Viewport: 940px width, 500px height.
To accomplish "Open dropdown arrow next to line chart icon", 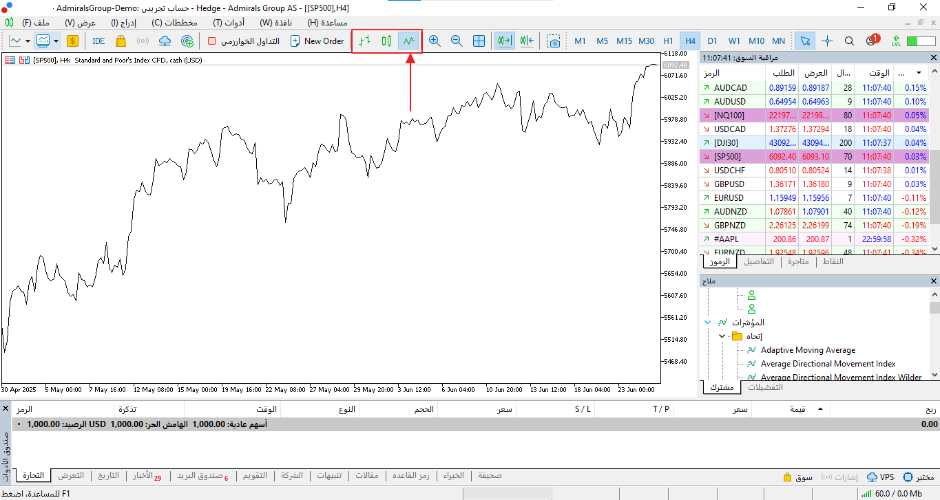I will click(x=28, y=41).
